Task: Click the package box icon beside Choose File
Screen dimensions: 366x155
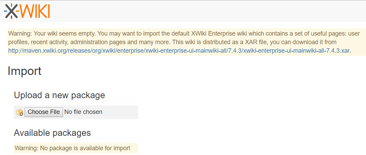Action: [x=19, y=112]
